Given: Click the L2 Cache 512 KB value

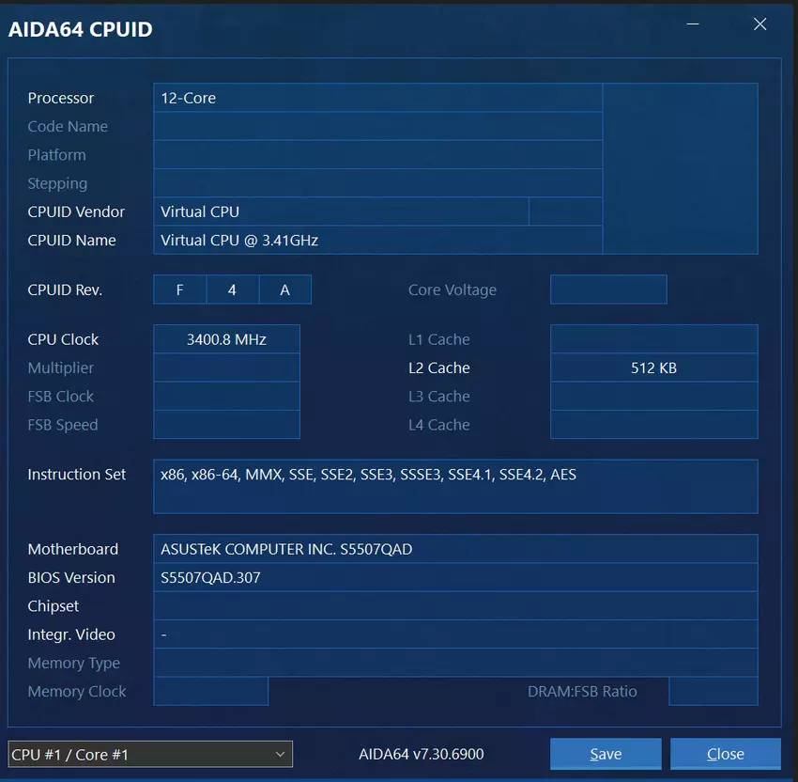Looking at the screenshot, I should 653,368.
